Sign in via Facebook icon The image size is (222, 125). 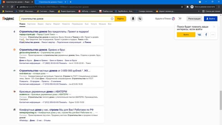tap(206, 35)
